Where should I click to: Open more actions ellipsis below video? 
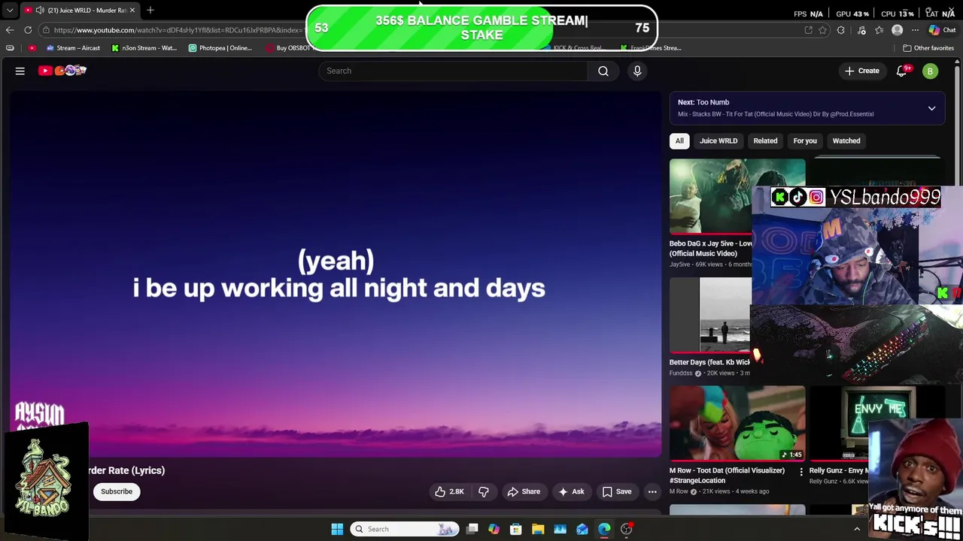pyautogui.click(x=652, y=491)
